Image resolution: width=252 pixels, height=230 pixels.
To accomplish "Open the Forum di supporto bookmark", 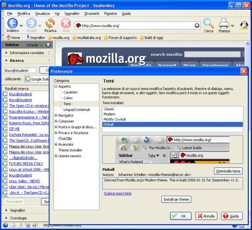I will tap(120, 38).
